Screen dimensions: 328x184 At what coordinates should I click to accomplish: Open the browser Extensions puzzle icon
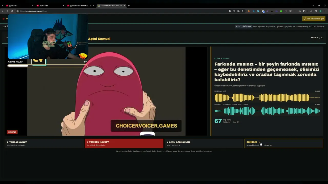(x=304, y=11)
